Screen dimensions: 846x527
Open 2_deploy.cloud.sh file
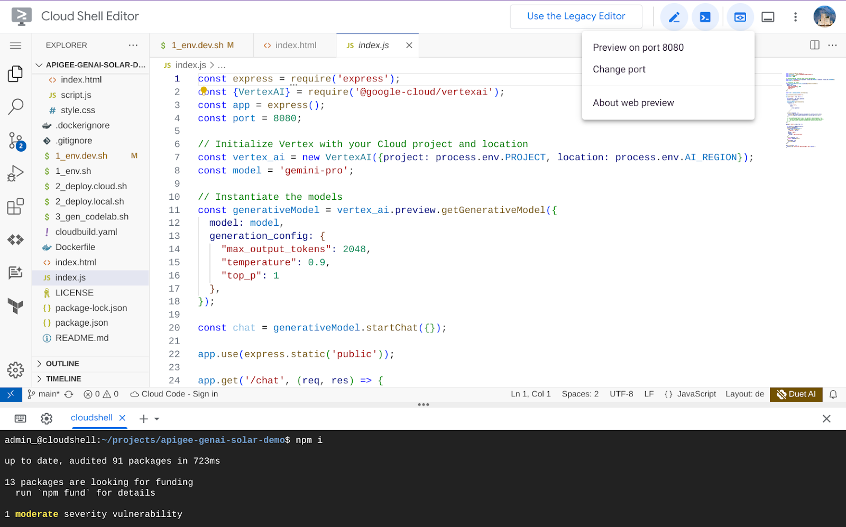pyautogui.click(x=90, y=187)
